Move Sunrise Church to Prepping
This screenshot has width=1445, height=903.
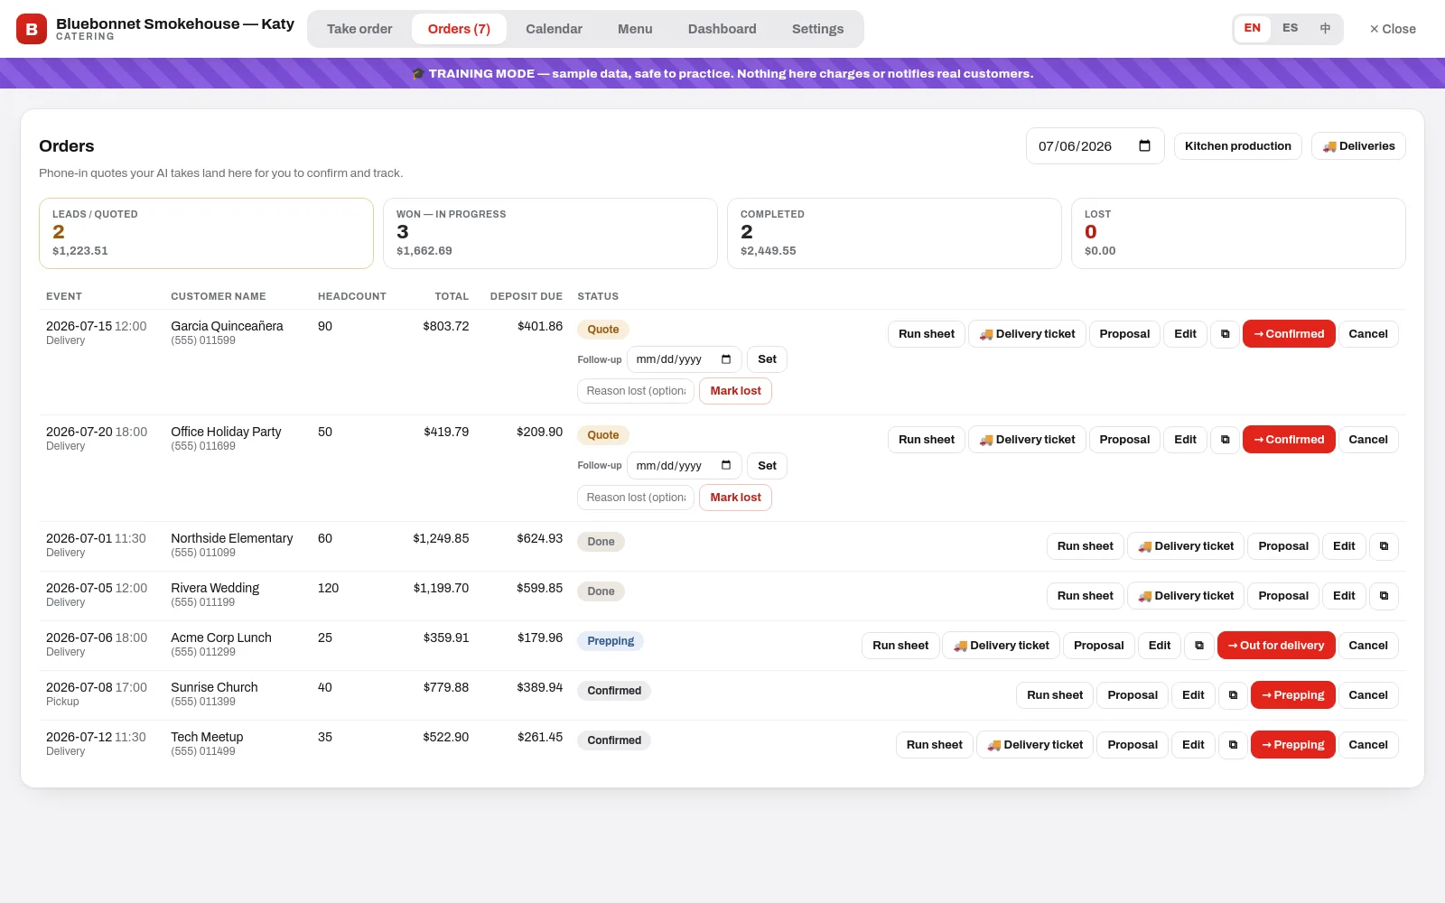[1292, 695]
